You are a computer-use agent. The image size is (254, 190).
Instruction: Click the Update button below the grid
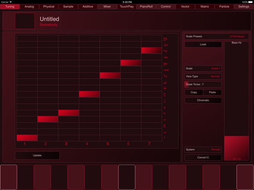pyautogui.click(x=37, y=155)
